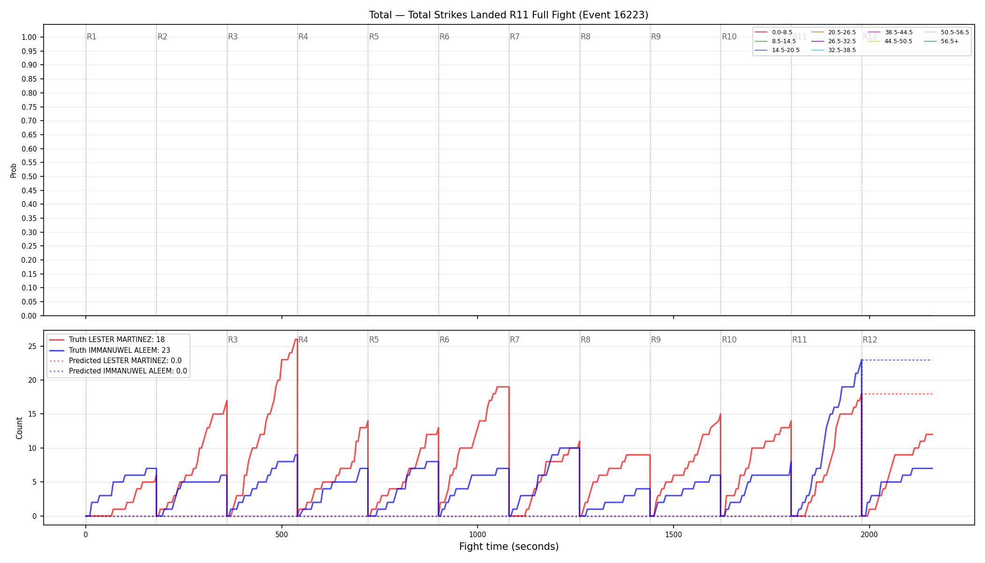
Task: Click the 20 tick on Count axis
Action: click(32, 380)
